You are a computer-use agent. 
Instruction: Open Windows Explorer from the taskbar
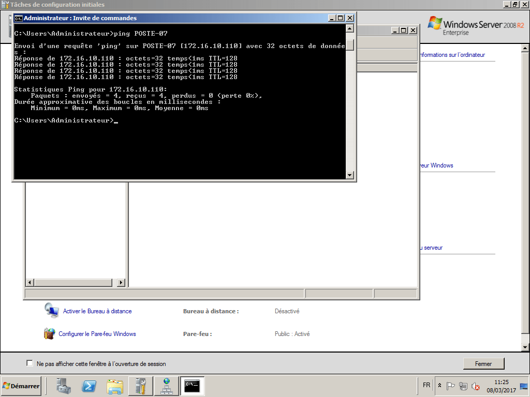pos(114,386)
